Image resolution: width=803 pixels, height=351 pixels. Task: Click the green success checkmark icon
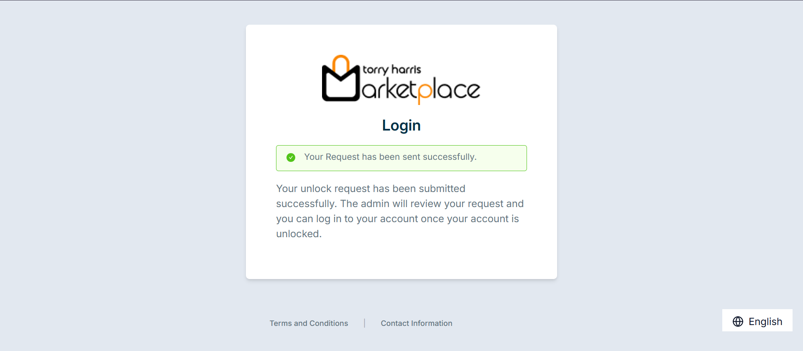tap(291, 157)
